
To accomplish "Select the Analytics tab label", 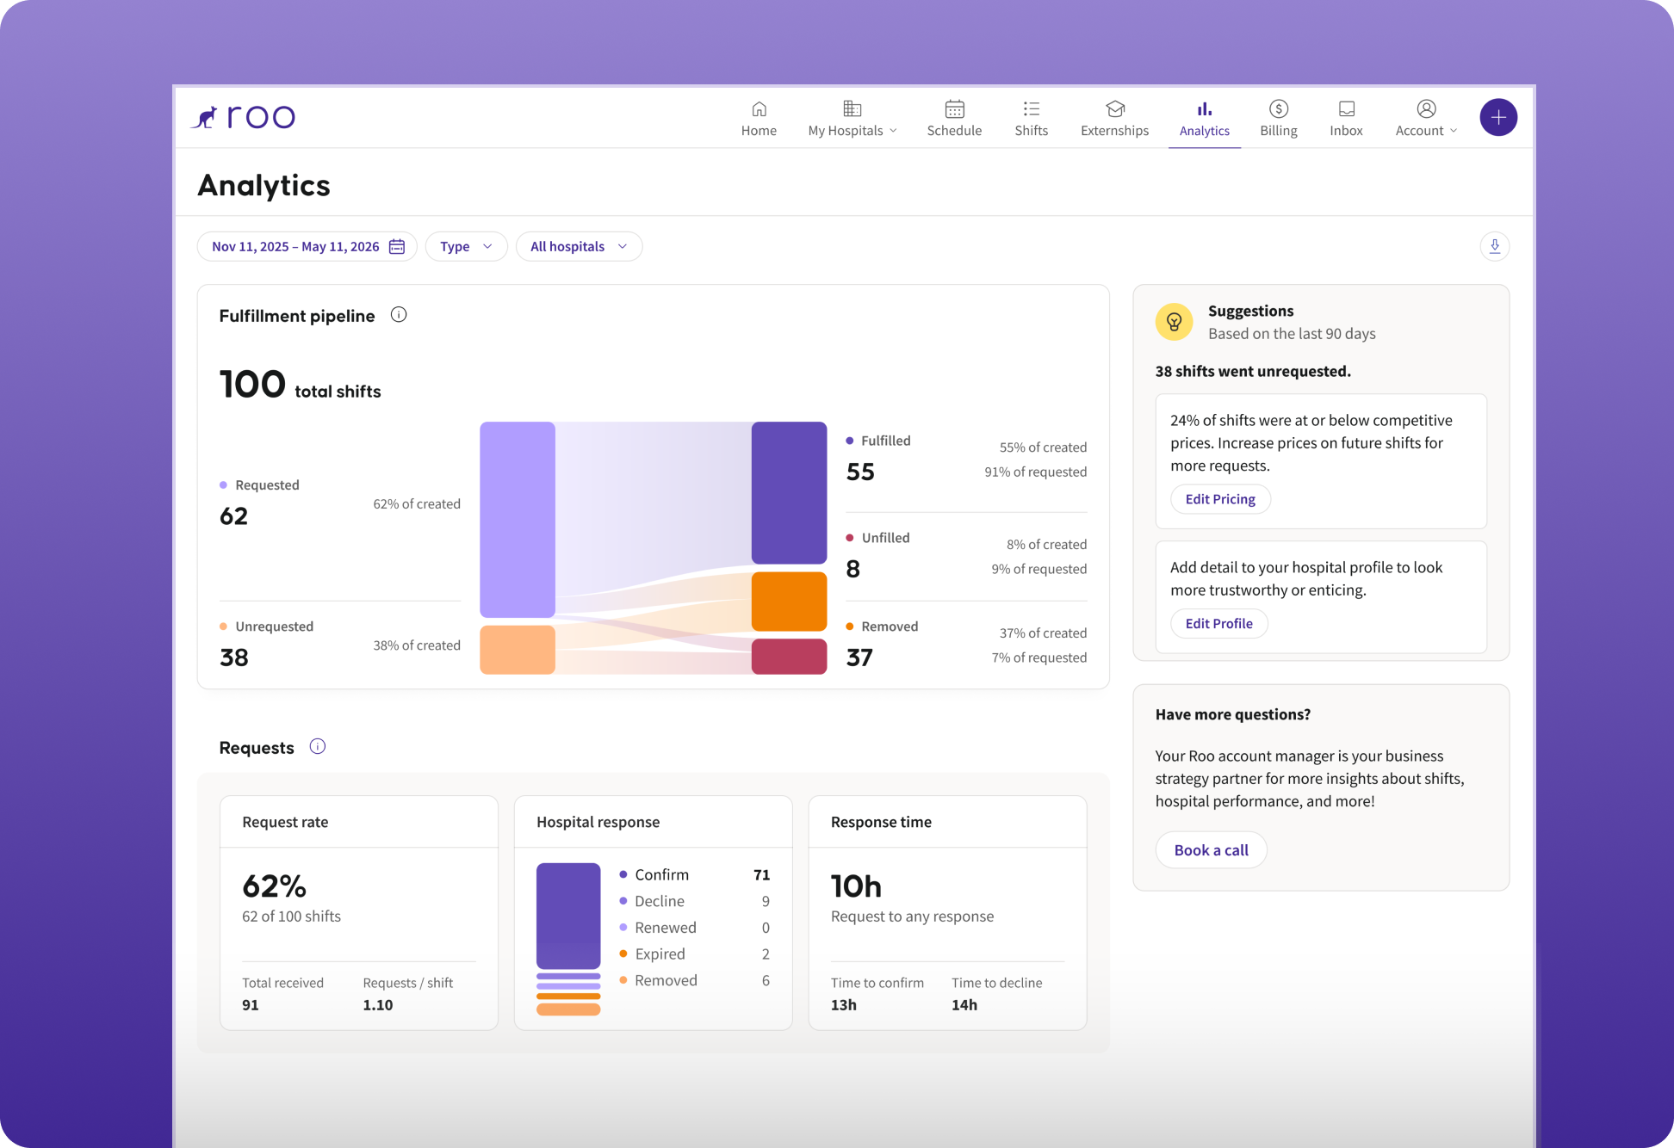I will click(x=1204, y=131).
